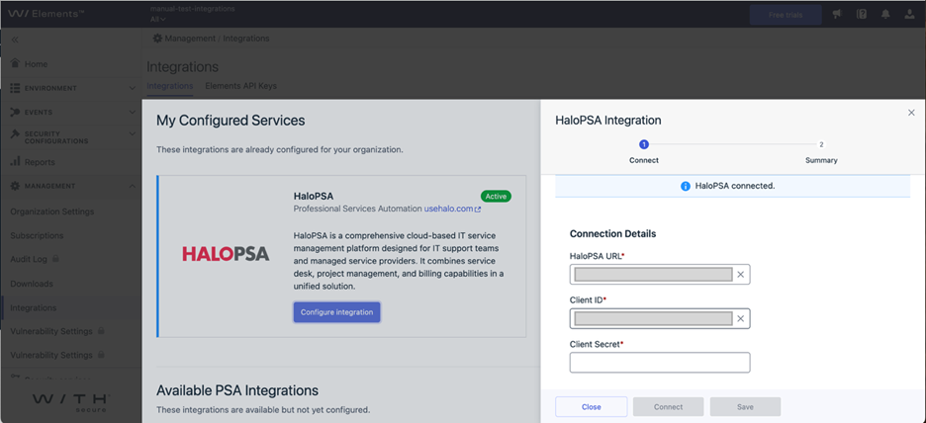Expand the Events section
Image resolution: width=926 pixels, height=423 pixels.
point(132,112)
